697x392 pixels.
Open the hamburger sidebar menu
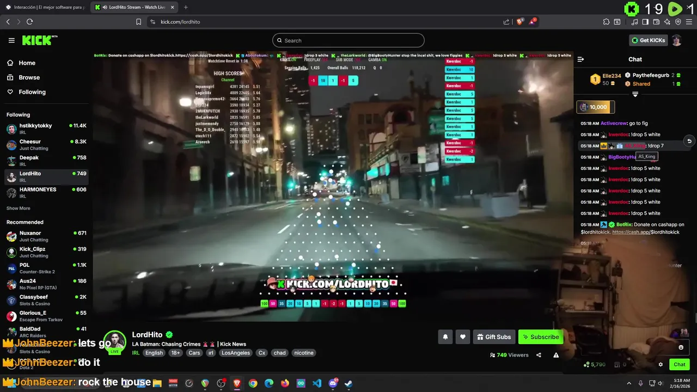(11, 40)
